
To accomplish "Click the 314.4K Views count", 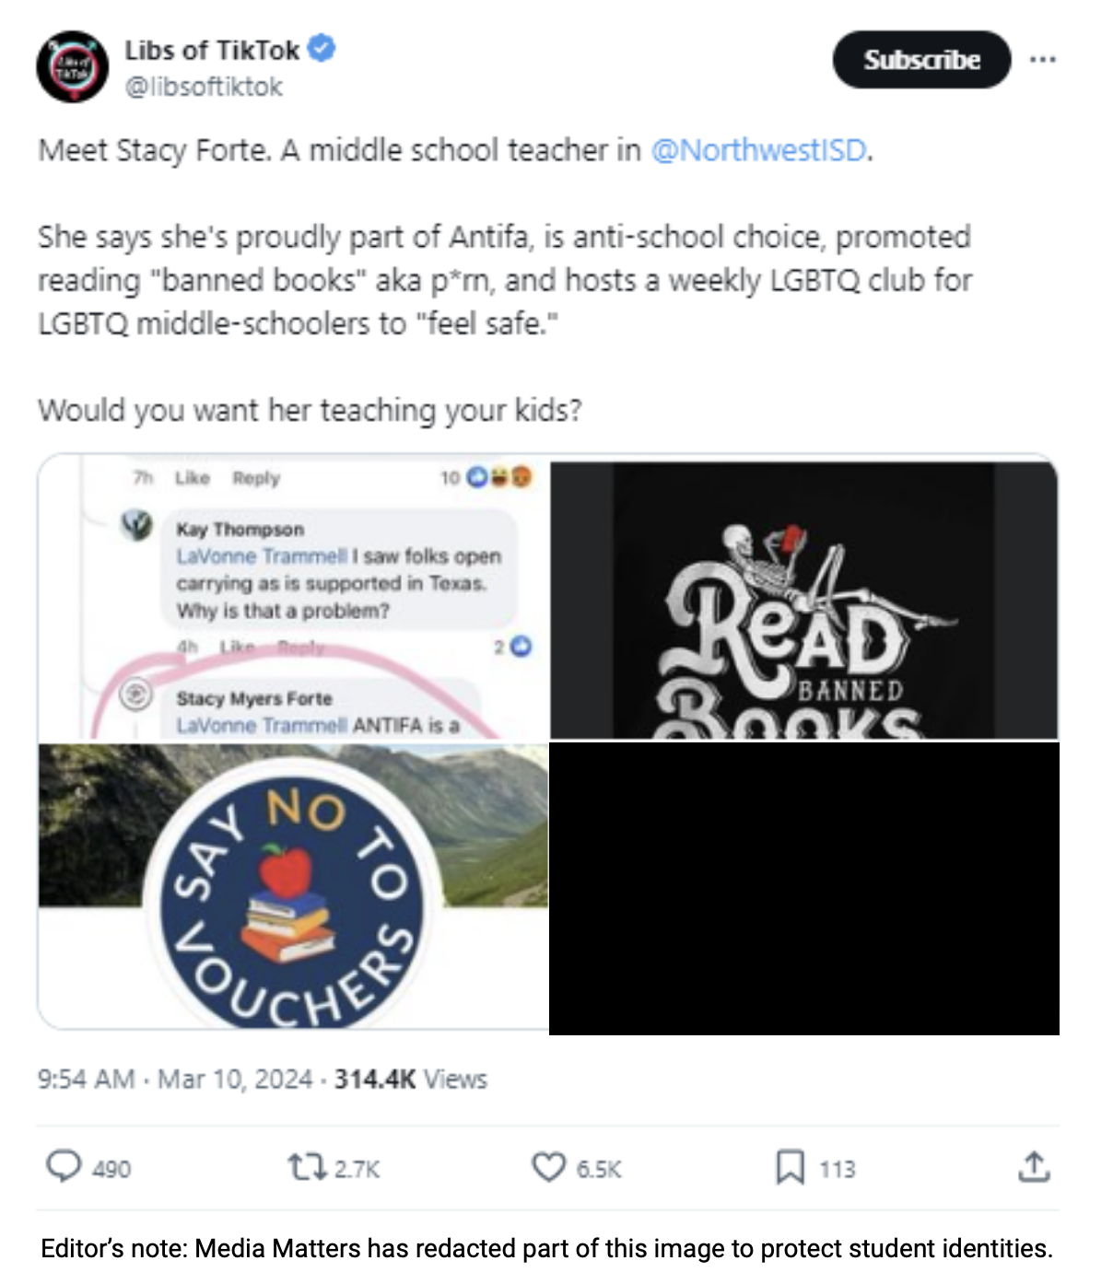I will pyautogui.click(x=411, y=1079).
